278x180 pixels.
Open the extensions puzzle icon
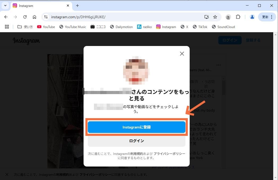[238, 17]
